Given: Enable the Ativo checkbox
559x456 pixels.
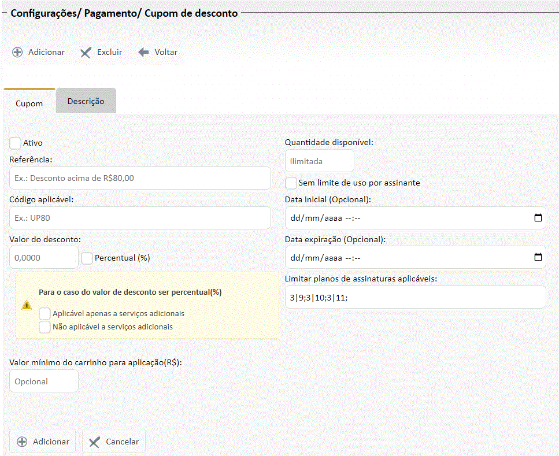Looking at the screenshot, I should (16, 143).
